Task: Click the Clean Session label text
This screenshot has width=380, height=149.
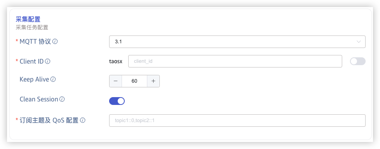Action: pyautogui.click(x=39, y=99)
